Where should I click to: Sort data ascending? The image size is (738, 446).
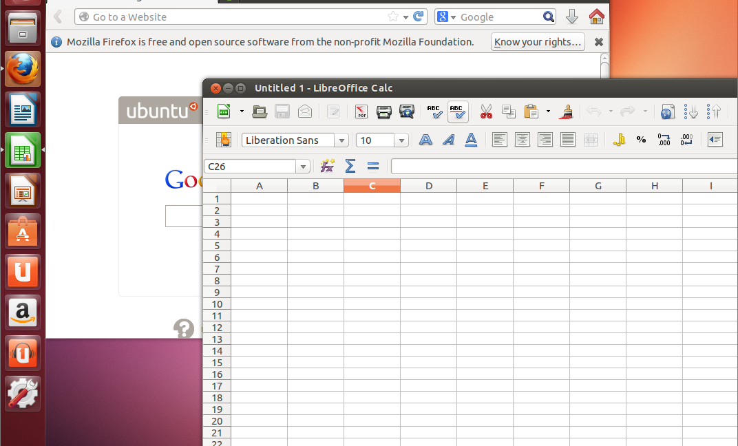tap(690, 111)
